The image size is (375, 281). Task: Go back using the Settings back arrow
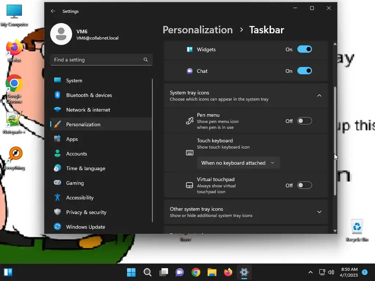[53, 11]
